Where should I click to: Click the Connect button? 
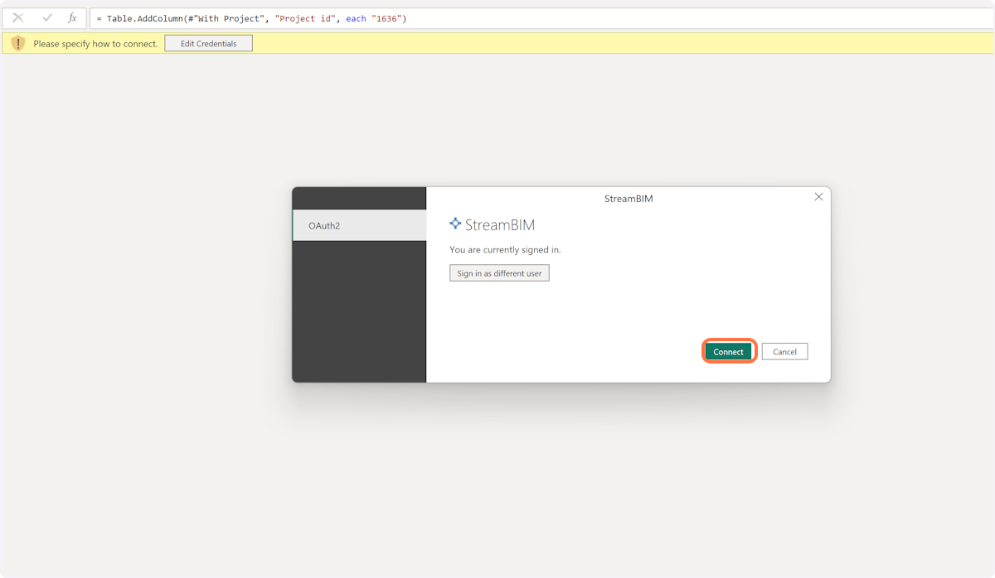[x=729, y=352]
